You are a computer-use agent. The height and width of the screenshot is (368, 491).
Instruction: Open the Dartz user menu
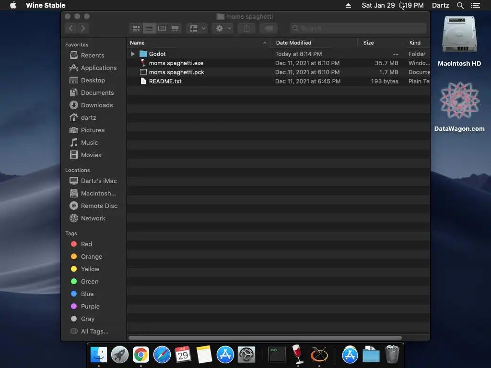point(441,5)
